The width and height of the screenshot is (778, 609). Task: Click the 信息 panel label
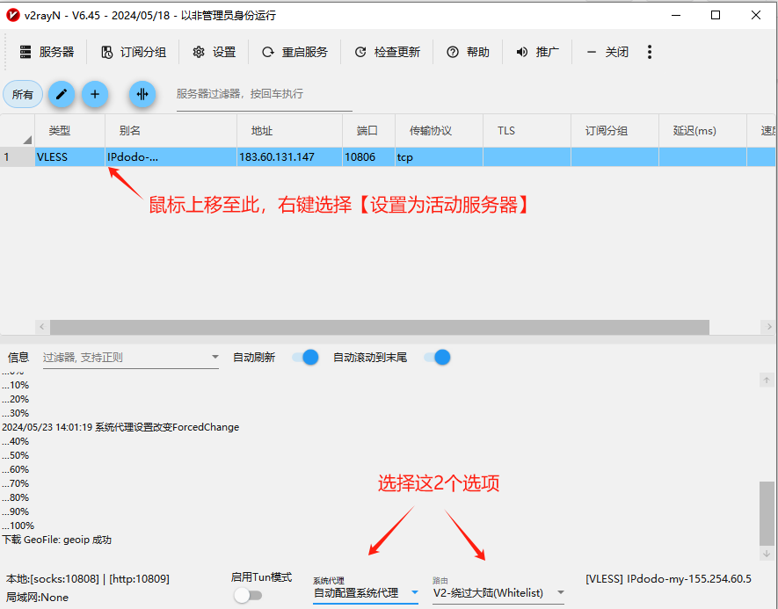pos(18,357)
